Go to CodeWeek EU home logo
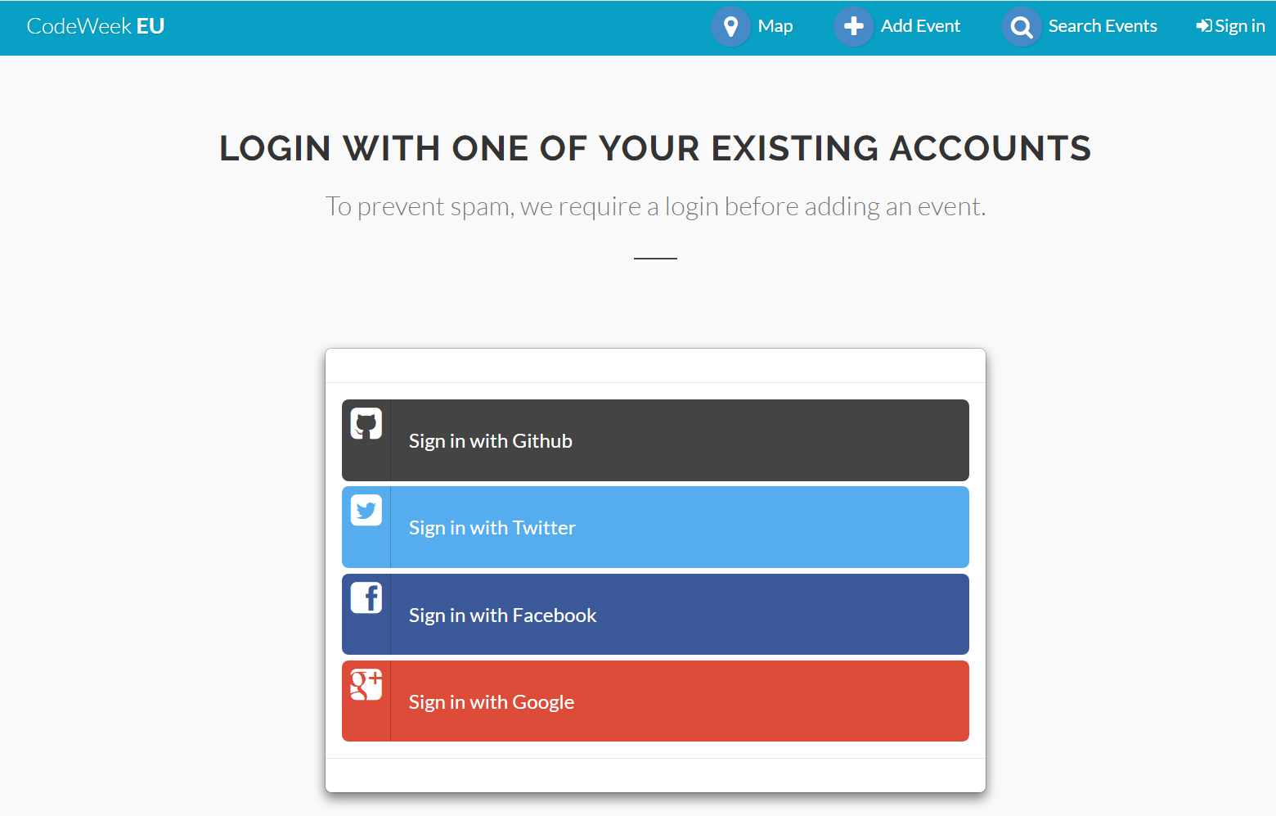Screen dimensions: 1276x816 (96, 26)
